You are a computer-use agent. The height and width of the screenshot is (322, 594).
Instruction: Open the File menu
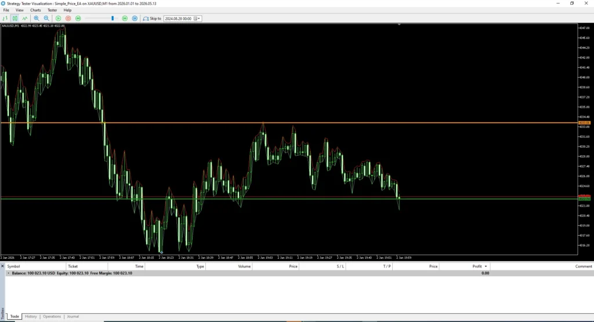click(6, 10)
